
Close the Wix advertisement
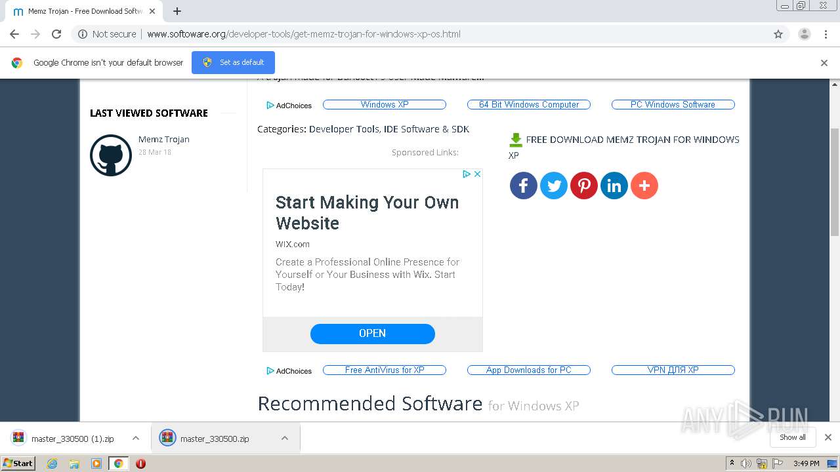tap(478, 174)
